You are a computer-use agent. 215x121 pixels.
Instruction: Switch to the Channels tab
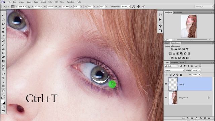(175, 62)
